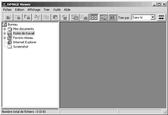Click the Mes documents folder icon
Viewport: 168px width, 115px height.
[x=10, y=29]
